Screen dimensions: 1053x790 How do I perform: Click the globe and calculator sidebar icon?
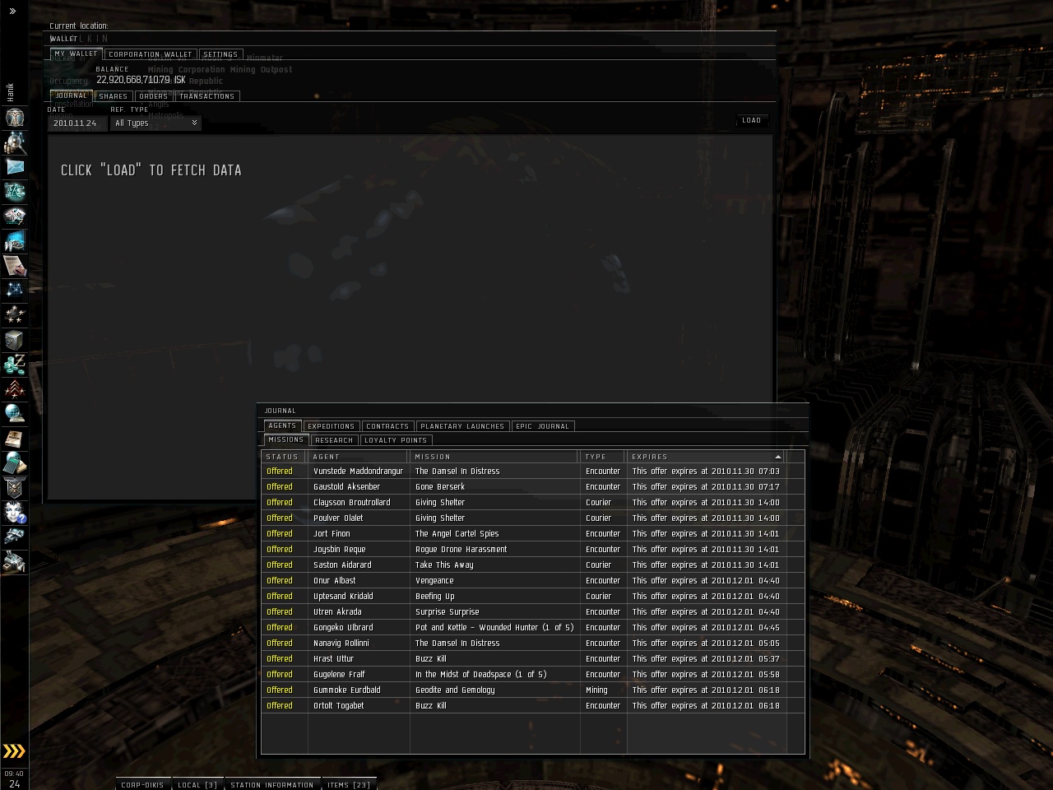(x=15, y=463)
